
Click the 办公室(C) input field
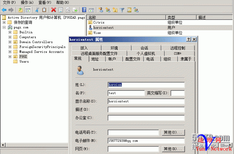pyautogui.click(x=146, y=118)
